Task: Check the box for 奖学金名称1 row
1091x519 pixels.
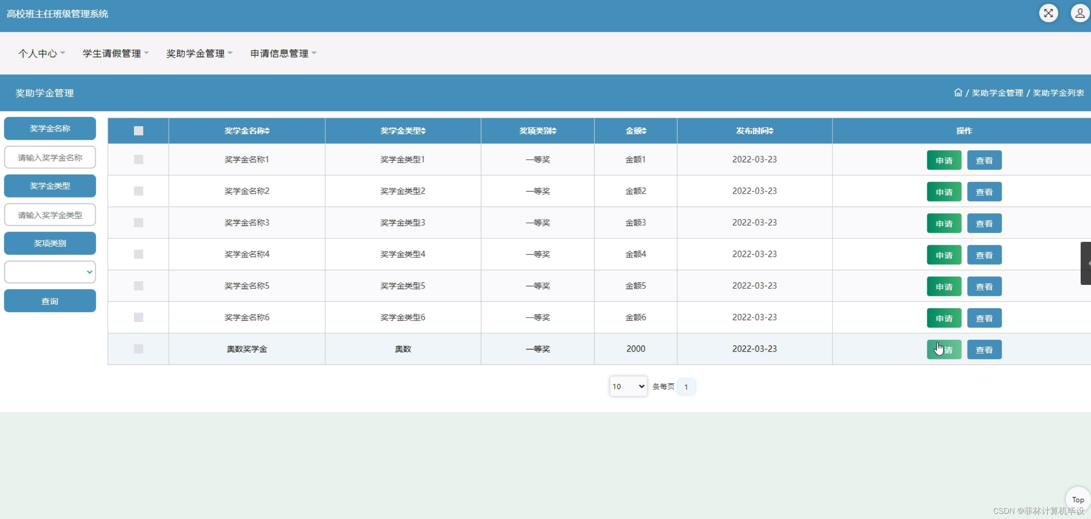Action: pos(138,160)
